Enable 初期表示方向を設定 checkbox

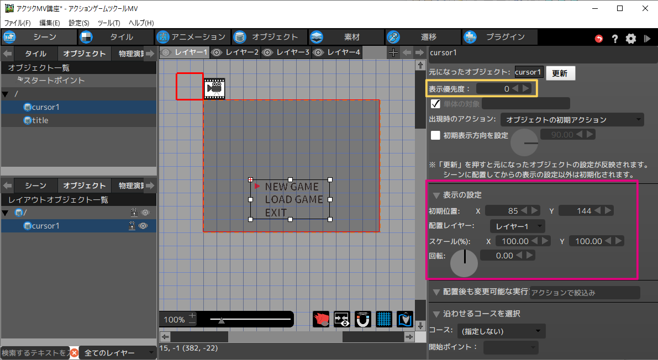(435, 134)
